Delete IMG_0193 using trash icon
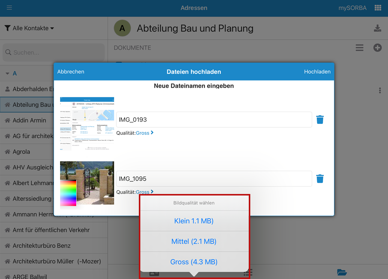The height and width of the screenshot is (279, 388). tap(320, 119)
